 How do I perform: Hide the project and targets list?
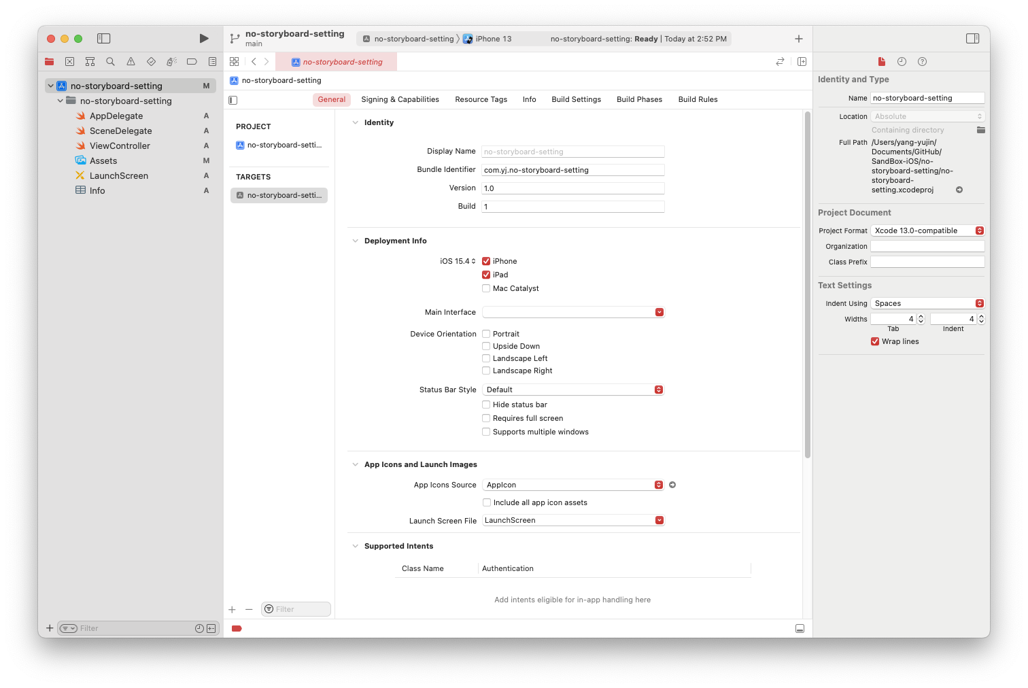233,100
